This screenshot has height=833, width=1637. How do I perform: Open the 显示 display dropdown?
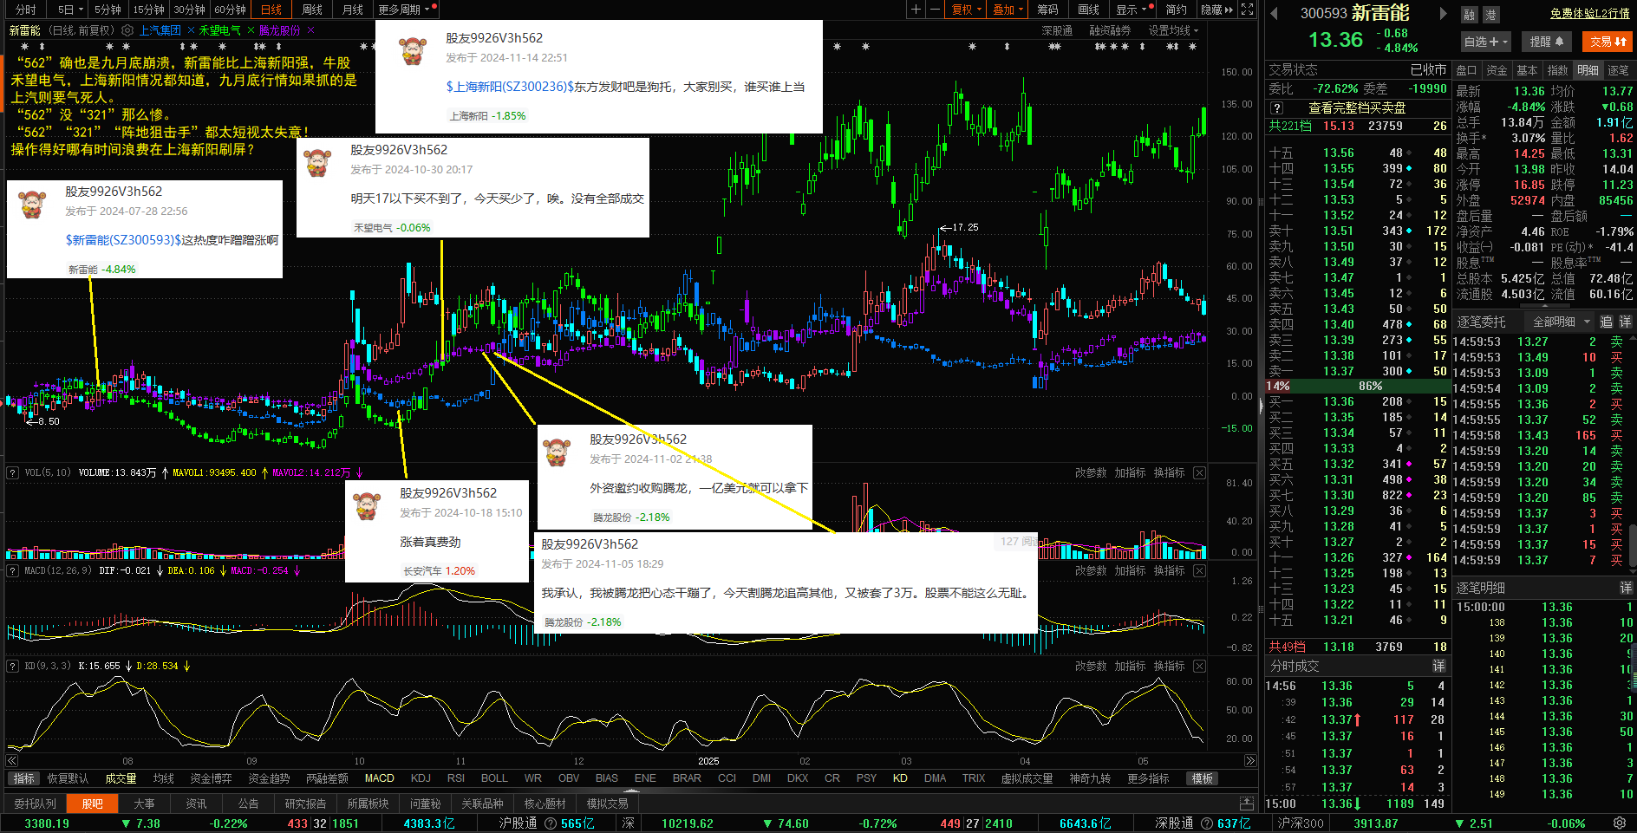[1132, 10]
